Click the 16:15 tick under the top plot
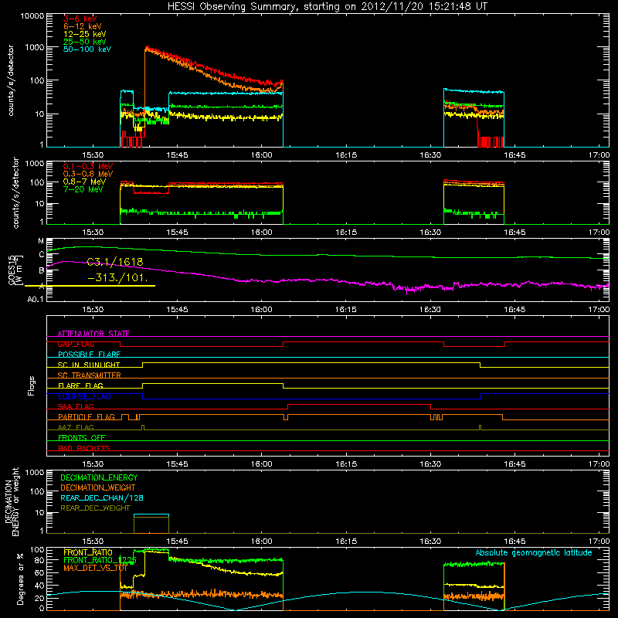This screenshot has height=618, width=618. point(346,155)
